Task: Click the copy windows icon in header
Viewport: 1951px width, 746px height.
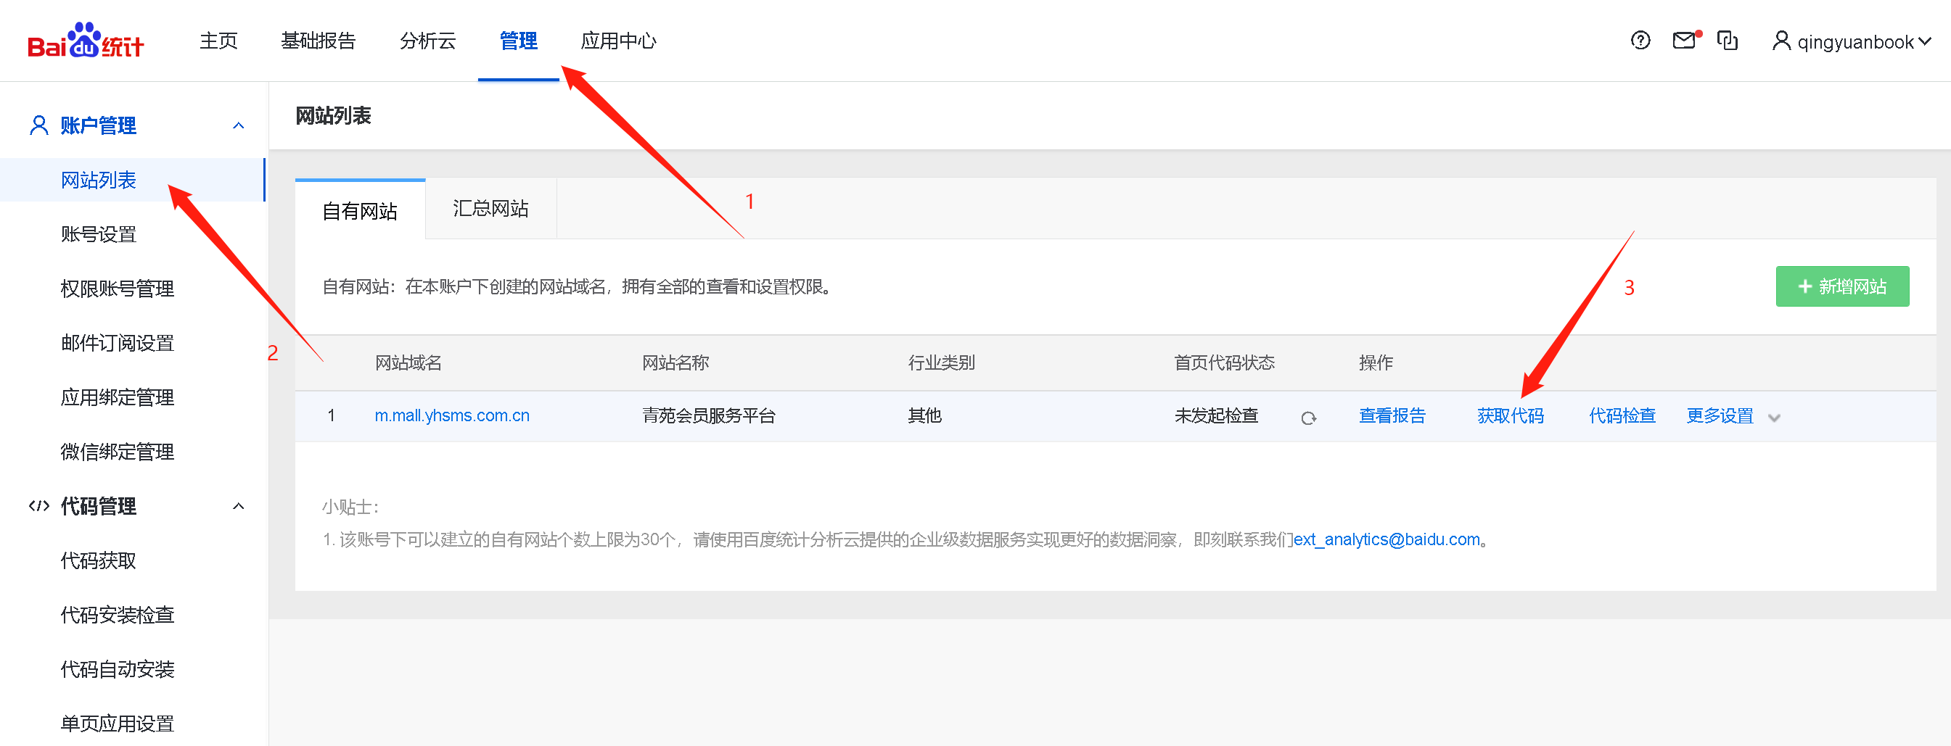Action: (x=1727, y=41)
